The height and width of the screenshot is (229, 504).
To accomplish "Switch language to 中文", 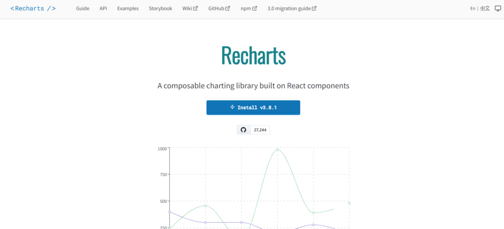I will tap(485, 9).
